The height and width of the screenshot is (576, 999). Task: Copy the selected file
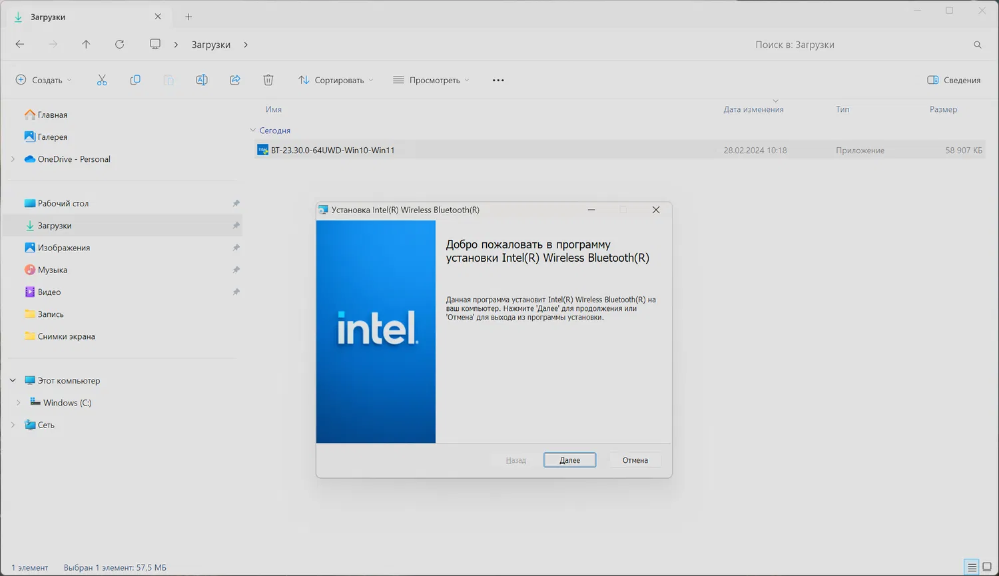(135, 80)
